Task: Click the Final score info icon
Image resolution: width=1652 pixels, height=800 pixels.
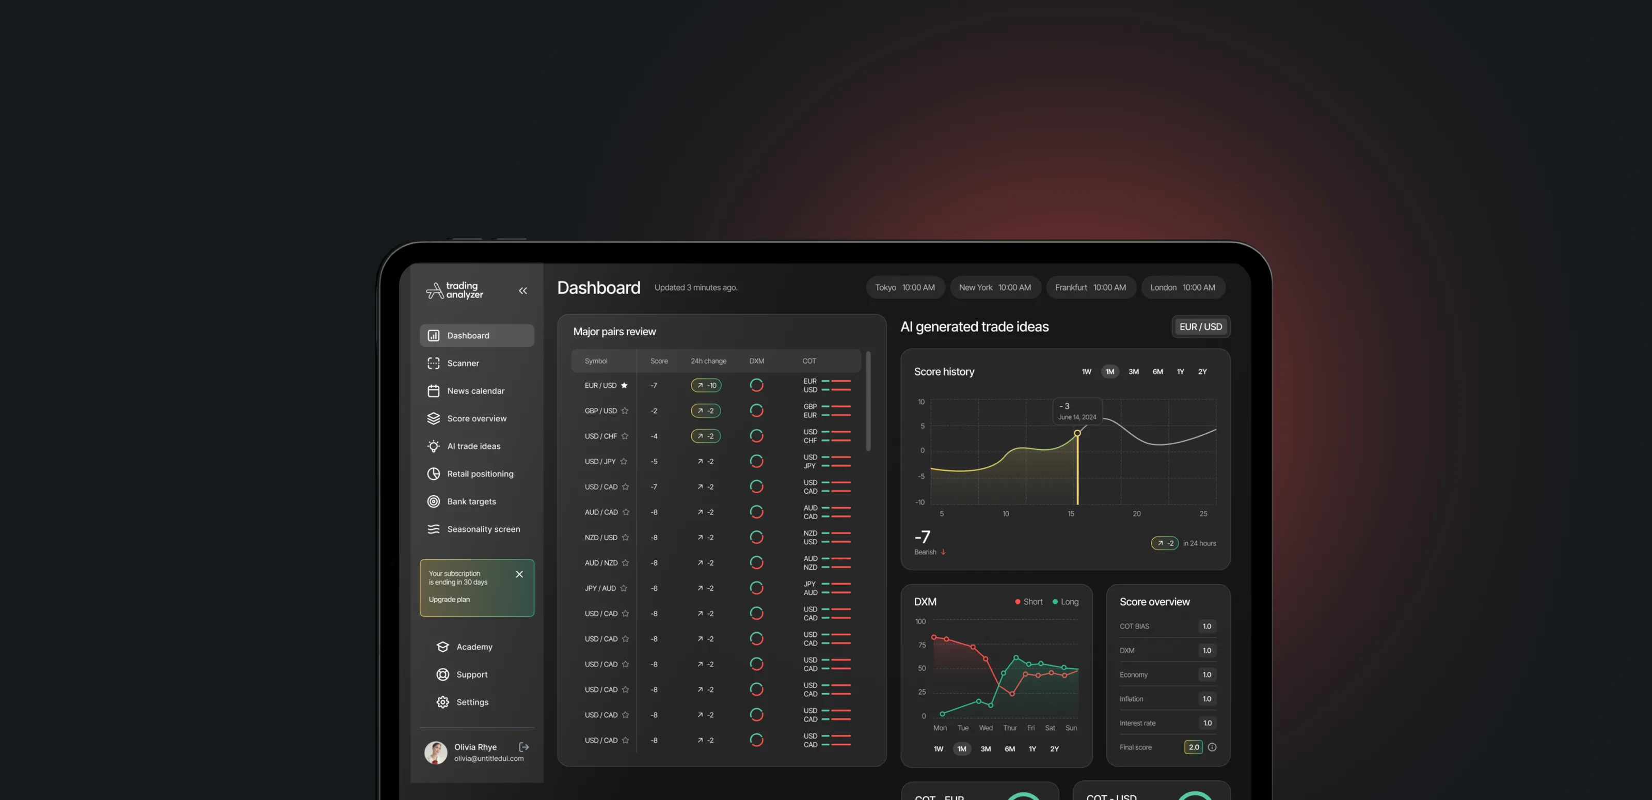Action: coord(1212,747)
